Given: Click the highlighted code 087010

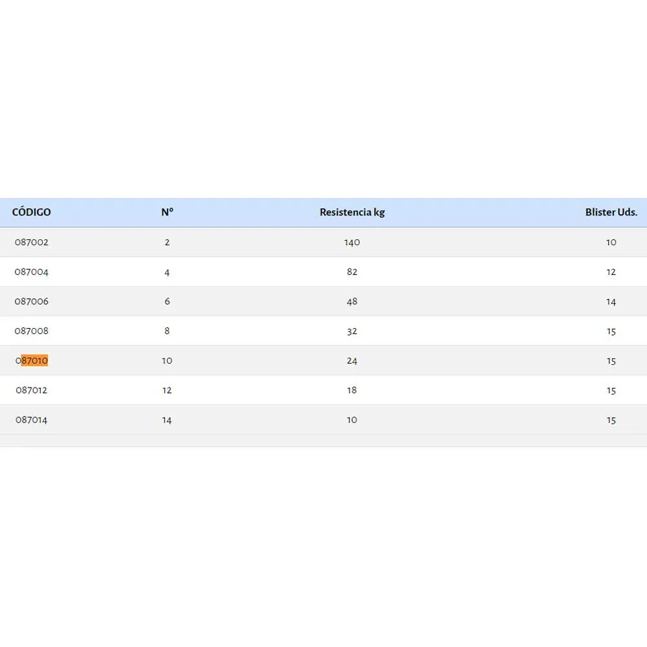Looking at the screenshot, I should point(32,361).
